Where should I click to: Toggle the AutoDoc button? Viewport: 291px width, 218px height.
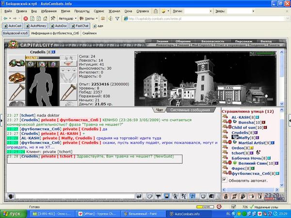(59, 26)
